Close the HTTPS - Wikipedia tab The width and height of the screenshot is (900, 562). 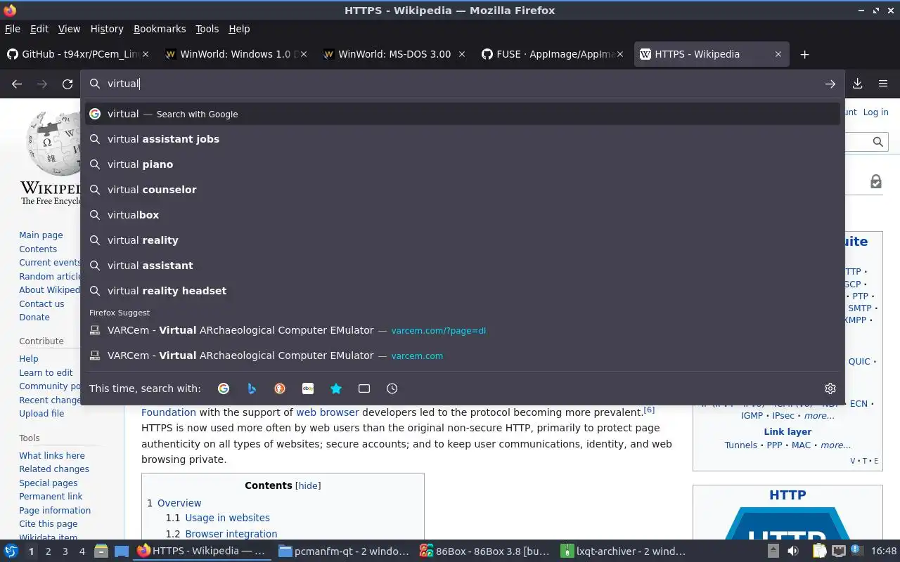coord(778,54)
